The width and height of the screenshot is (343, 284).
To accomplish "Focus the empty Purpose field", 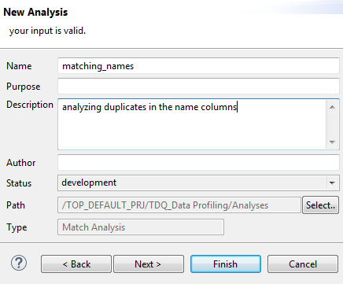I will [x=198, y=86].
